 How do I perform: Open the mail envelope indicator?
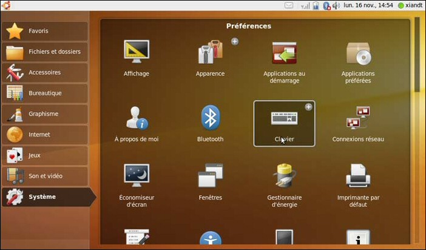coord(289,5)
